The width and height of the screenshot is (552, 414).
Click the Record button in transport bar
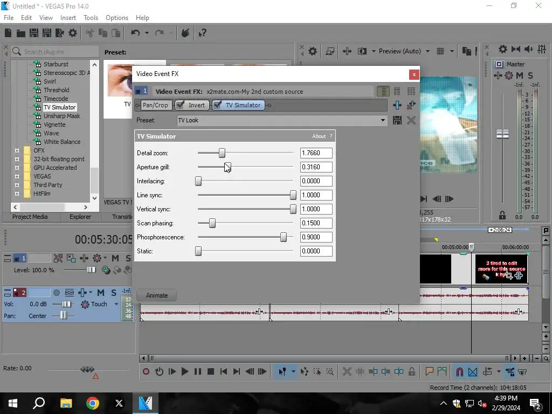click(x=146, y=371)
